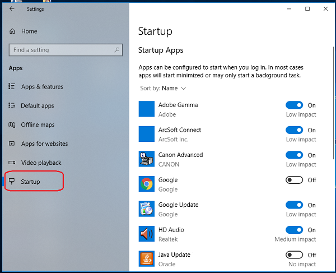Enable the Google Chrome startup toggle
The width and height of the screenshot is (336, 273).
pyautogui.click(x=294, y=180)
